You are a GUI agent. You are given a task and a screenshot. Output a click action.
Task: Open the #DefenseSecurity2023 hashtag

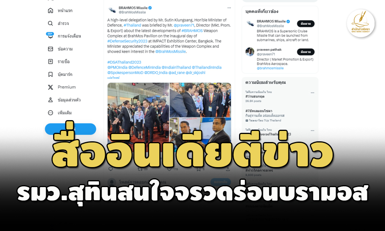pyautogui.click(x=127, y=41)
